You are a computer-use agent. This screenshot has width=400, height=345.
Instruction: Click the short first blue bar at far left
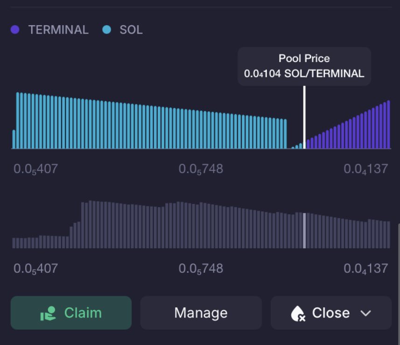[14, 139]
